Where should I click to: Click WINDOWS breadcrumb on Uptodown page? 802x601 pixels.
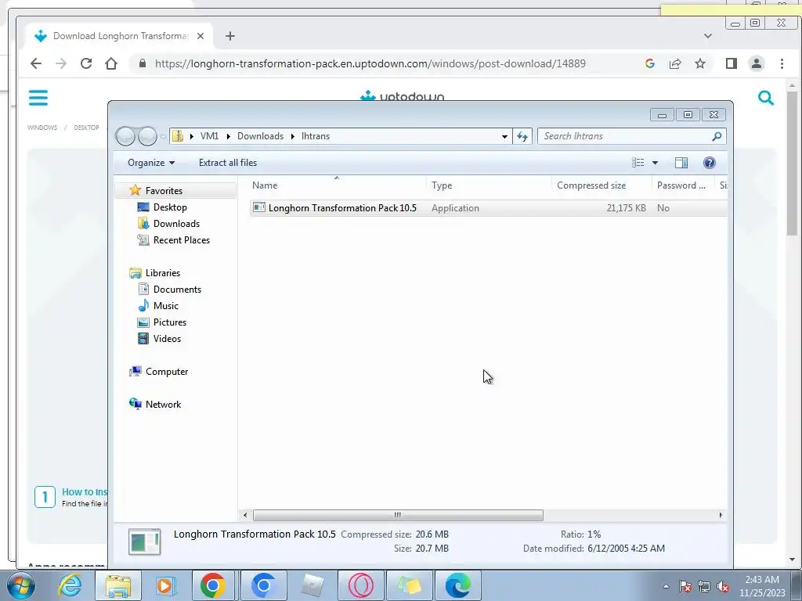tap(42, 128)
